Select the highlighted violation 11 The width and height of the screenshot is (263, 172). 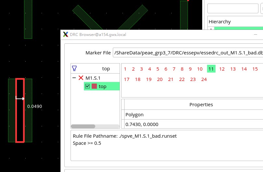pyautogui.click(x=211, y=69)
